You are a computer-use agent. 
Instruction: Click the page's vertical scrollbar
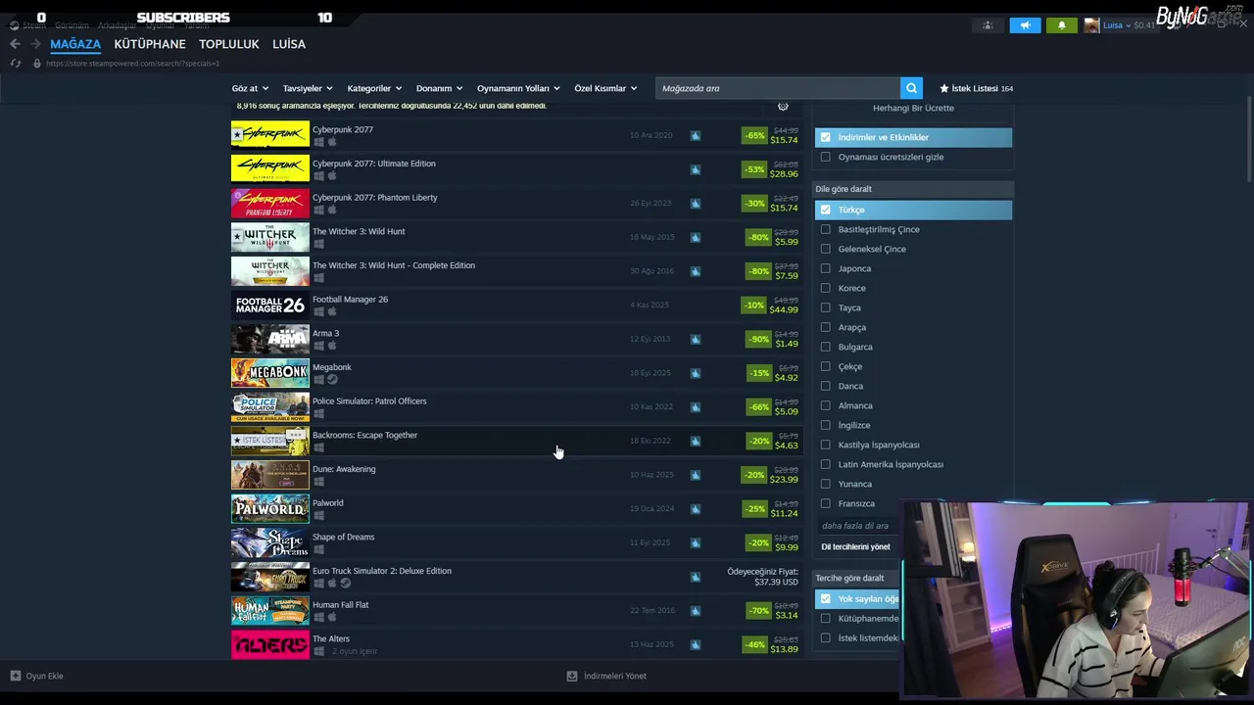click(1248, 137)
